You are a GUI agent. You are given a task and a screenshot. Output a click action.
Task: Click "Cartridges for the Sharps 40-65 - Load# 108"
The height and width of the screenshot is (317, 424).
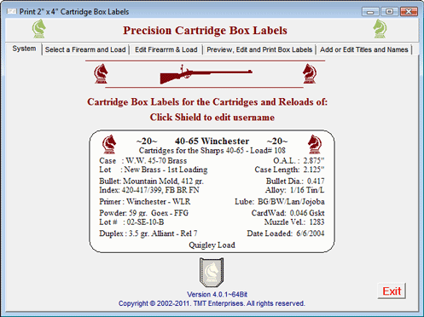pos(212,150)
